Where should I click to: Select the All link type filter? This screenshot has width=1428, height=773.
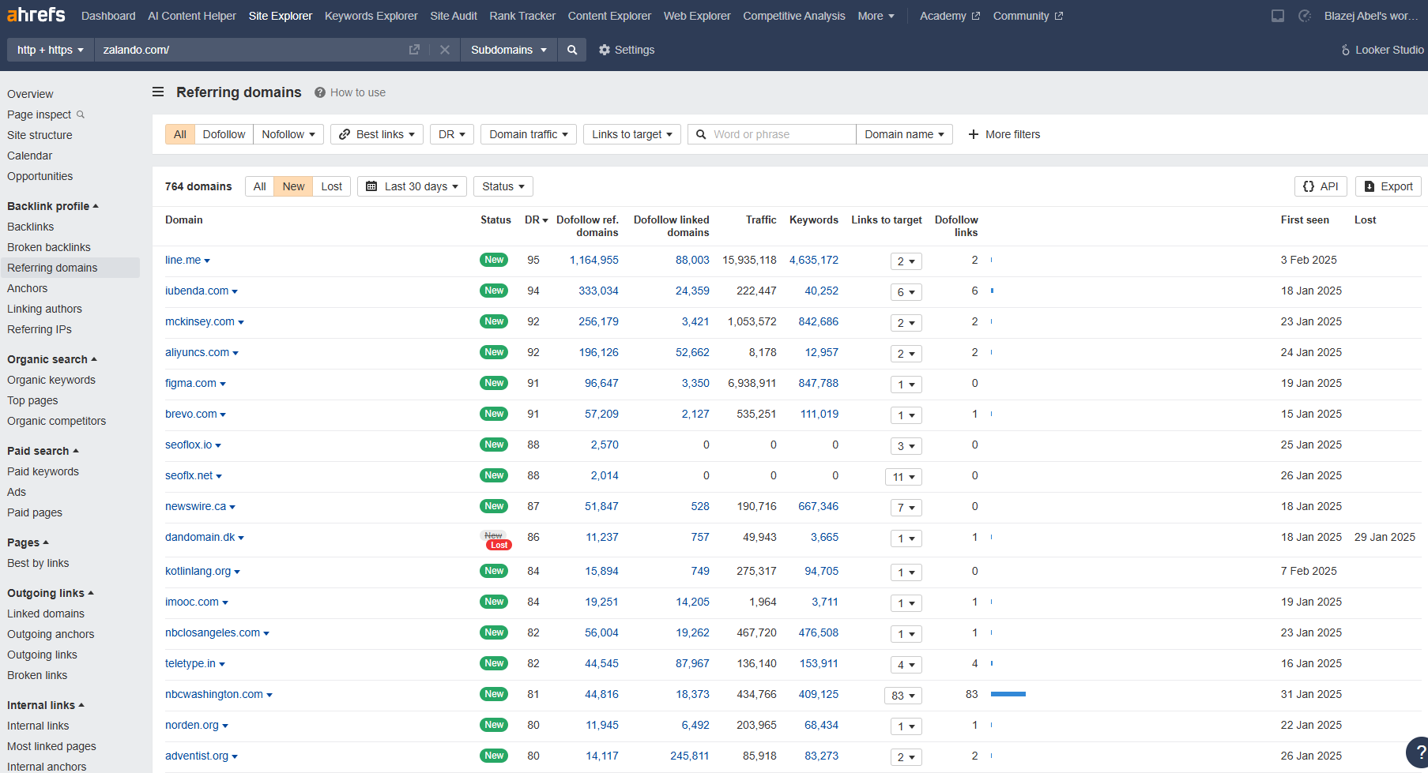pos(180,134)
